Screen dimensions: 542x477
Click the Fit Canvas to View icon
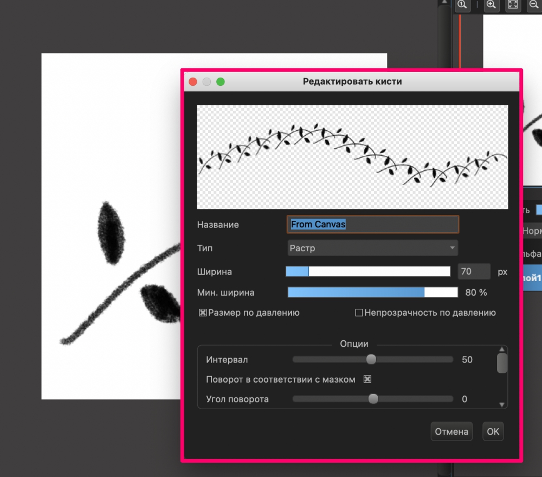(x=513, y=5)
